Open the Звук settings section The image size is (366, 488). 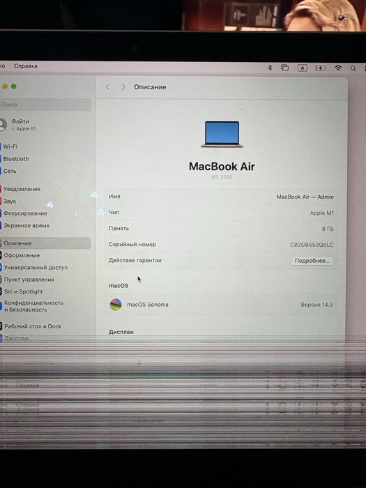[x=8, y=201]
